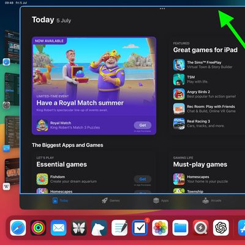Open Safari from the dock
The height and width of the screenshot is (245, 245).
click(x=18, y=228)
